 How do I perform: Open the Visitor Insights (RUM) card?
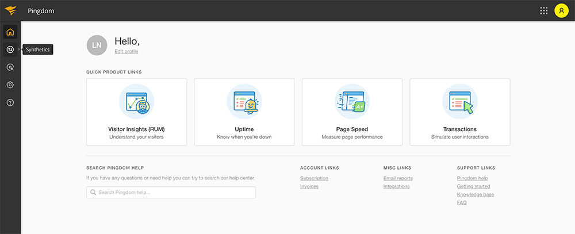click(x=136, y=112)
